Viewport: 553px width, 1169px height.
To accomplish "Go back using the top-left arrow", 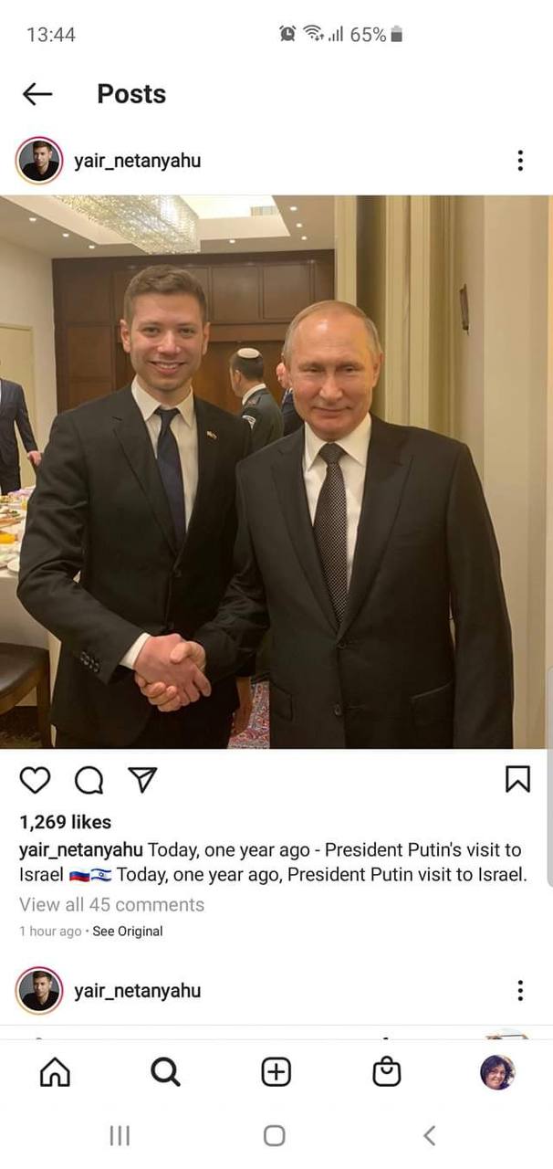I will [37, 93].
